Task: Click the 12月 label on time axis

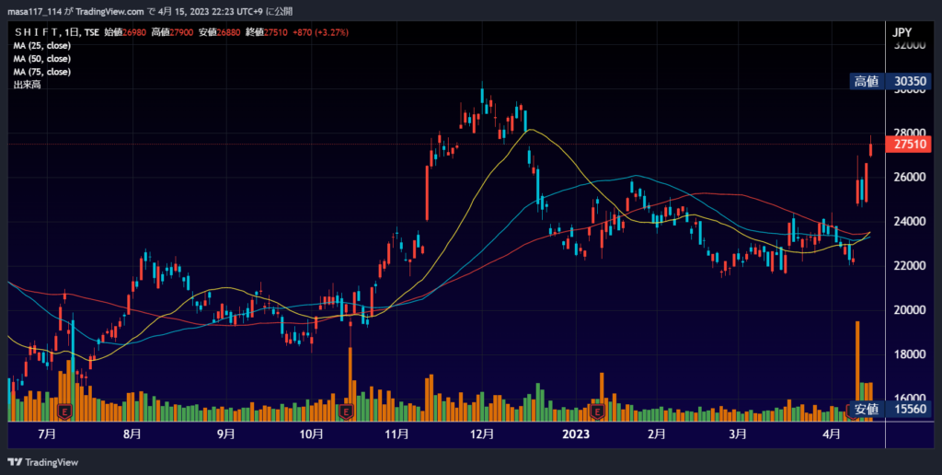Action: pos(482,434)
